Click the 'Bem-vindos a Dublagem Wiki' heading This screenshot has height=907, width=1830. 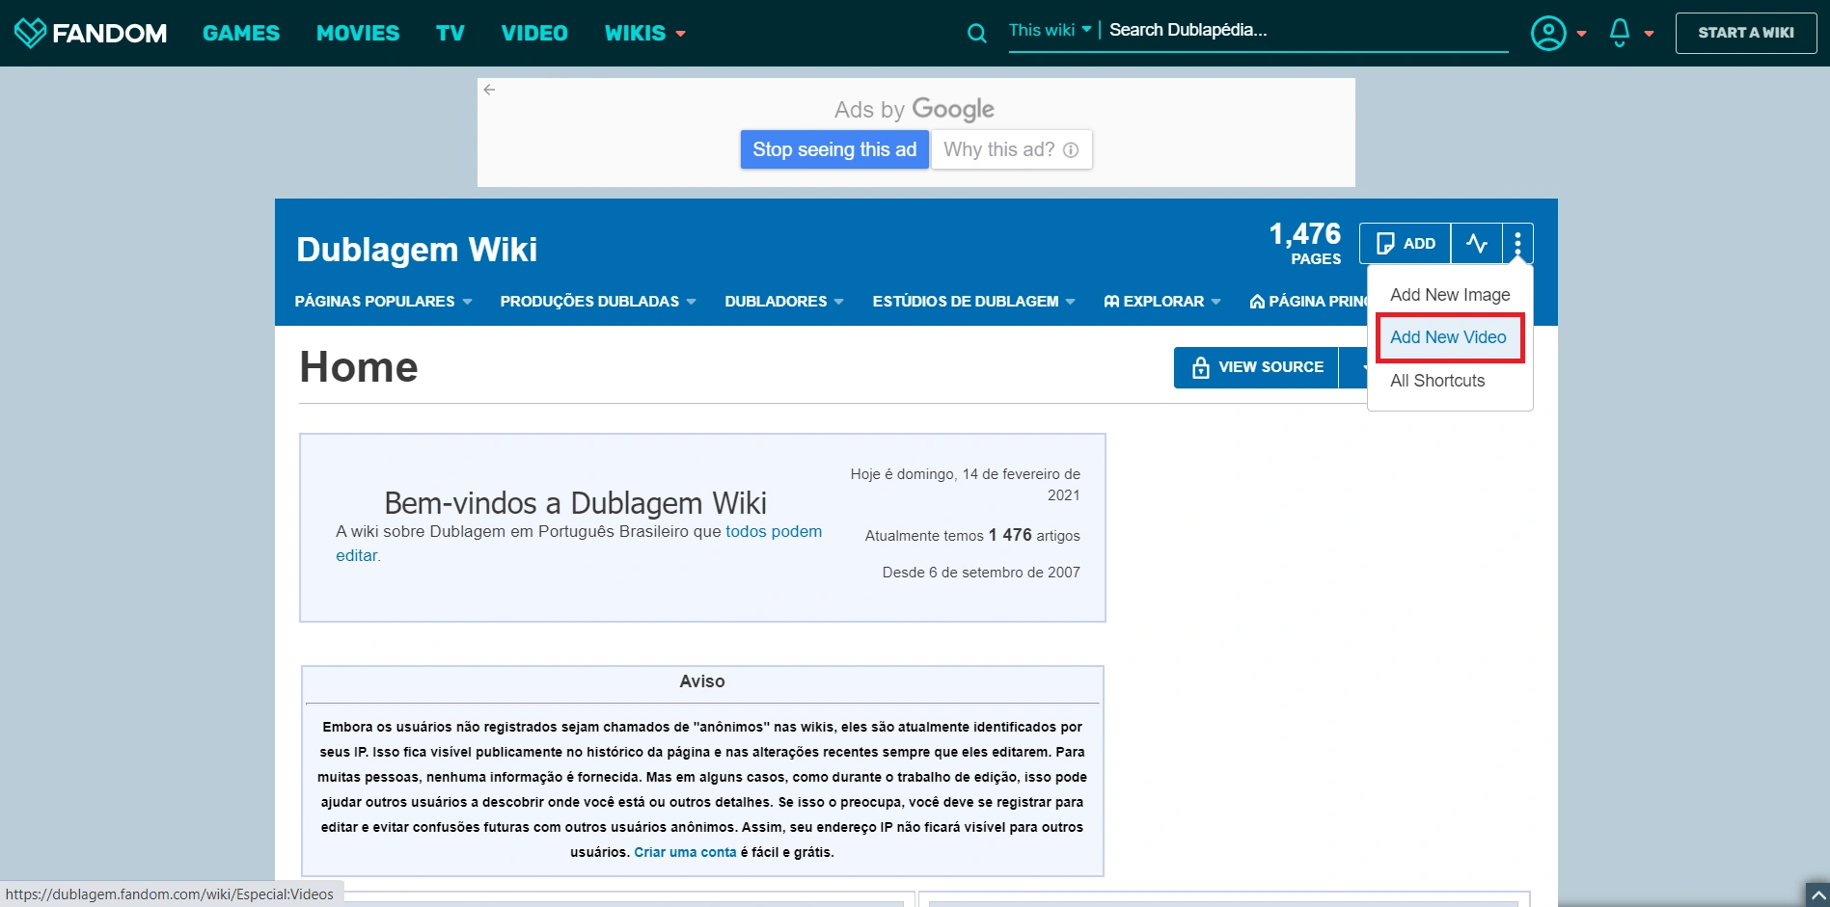coord(575,503)
